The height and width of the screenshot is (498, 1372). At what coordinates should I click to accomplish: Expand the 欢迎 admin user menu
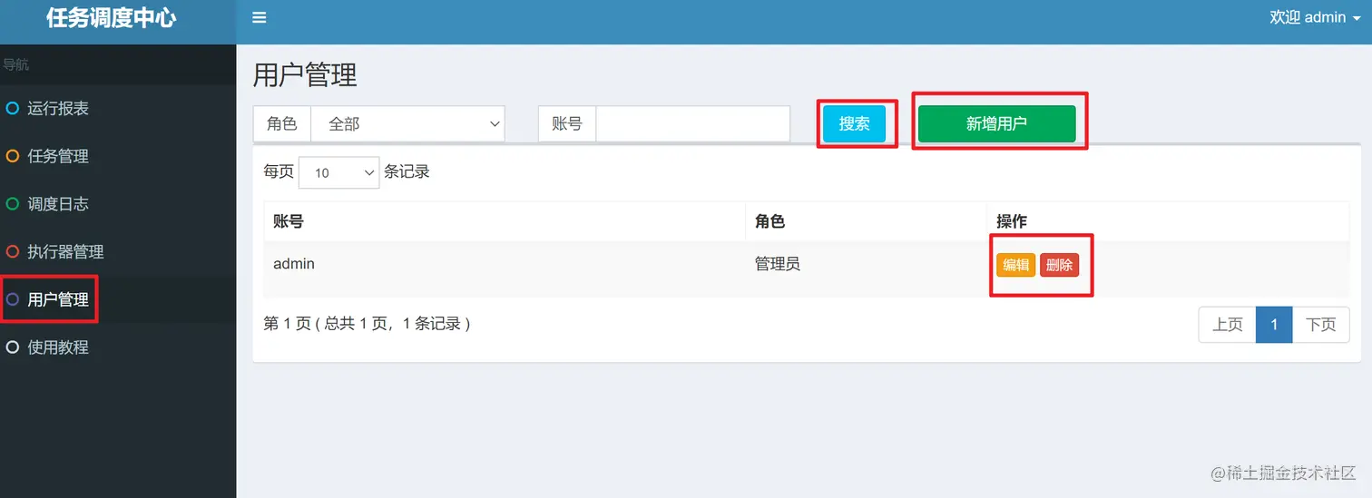[1315, 17]
